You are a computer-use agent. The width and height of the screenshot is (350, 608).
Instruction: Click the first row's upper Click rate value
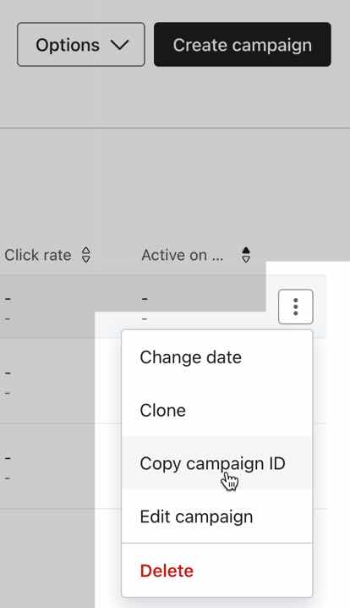[8, 299]
